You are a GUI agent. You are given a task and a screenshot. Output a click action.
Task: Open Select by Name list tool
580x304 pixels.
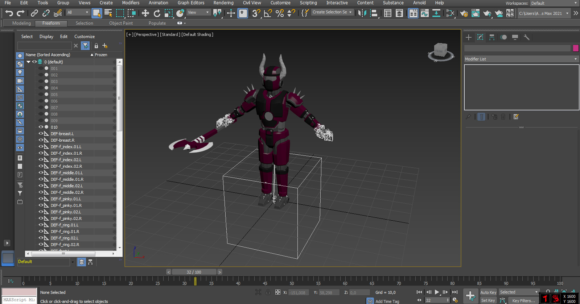(x=108, y=13)
